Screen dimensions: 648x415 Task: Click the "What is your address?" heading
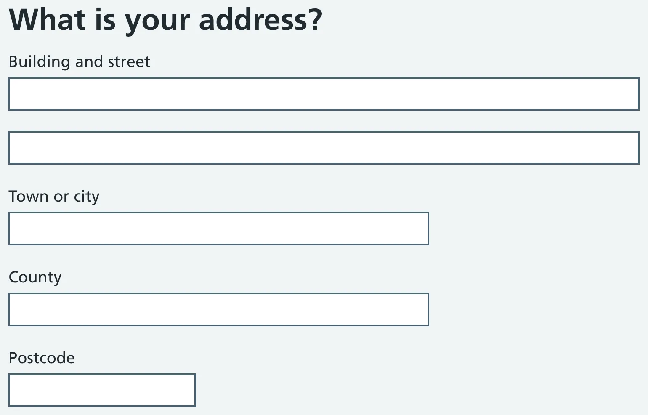click(x=165, y=20)
